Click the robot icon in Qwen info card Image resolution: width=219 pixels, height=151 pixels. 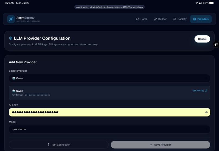[x=14, y=91]
